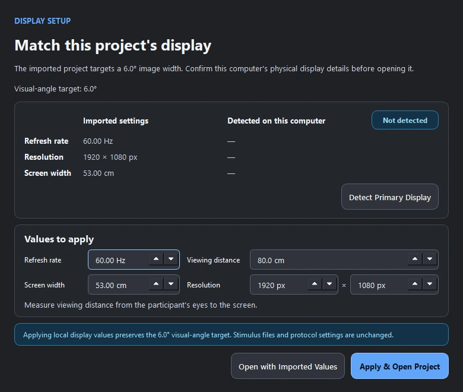This screenshot has width=463, height=392.
Task: Click 'Detected on this computer' heading
Action: [x=276, y=121]
